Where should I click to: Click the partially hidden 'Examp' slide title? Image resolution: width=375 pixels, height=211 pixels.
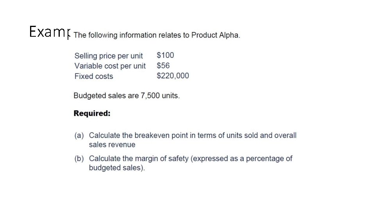coord(50,32)
